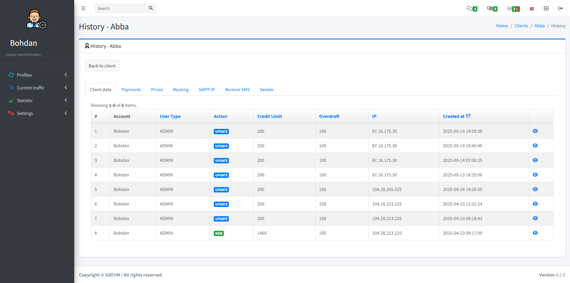This screenshot has height=283, width=570.
Task: View details of history row 1
Action: click(535, 131)
